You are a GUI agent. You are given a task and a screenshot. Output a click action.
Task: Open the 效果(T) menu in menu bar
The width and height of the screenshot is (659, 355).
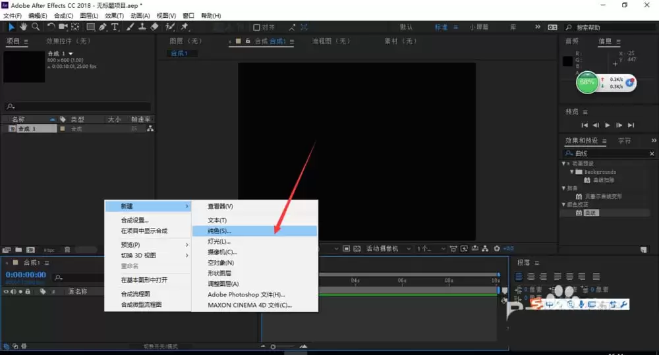(x=114, y=16)
